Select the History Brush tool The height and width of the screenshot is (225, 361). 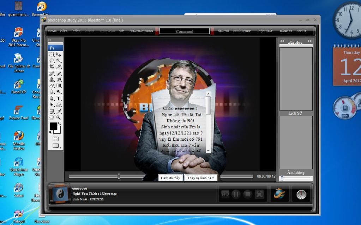coord(59,80)
